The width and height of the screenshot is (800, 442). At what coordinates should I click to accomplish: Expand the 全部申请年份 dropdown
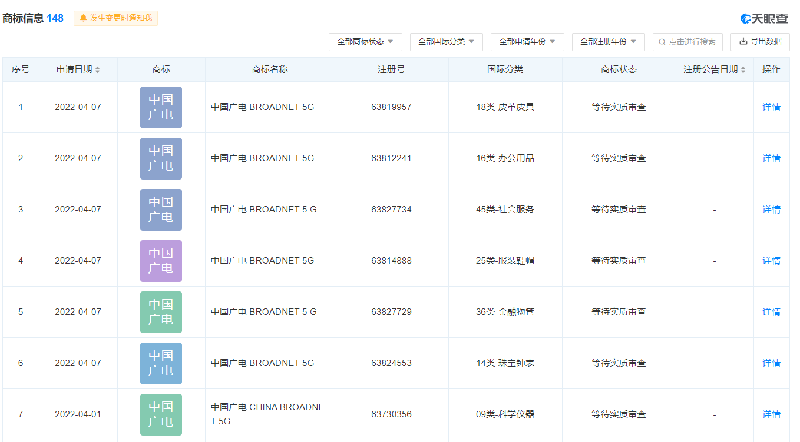527,42
